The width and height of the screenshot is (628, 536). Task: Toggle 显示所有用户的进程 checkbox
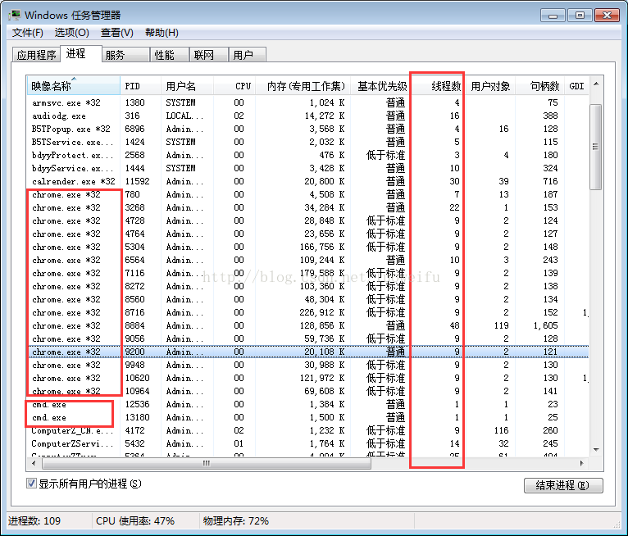click(x=31, y=484)
